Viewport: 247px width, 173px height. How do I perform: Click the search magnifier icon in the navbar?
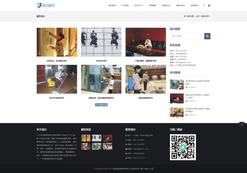[204, 5]
